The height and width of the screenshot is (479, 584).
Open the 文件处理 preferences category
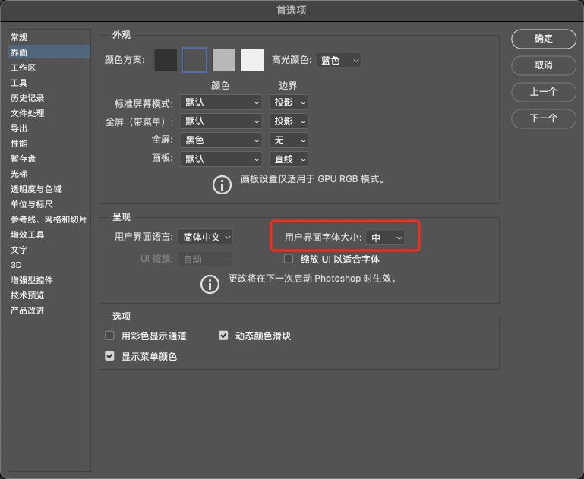pyautogui.click(x=49, y=113)
